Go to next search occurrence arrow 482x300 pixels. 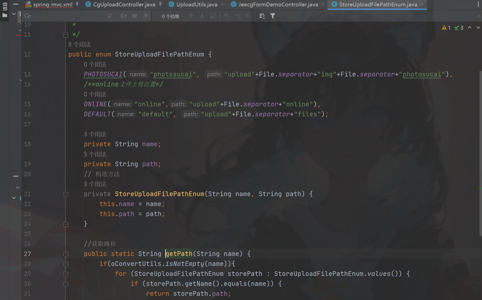202,16
